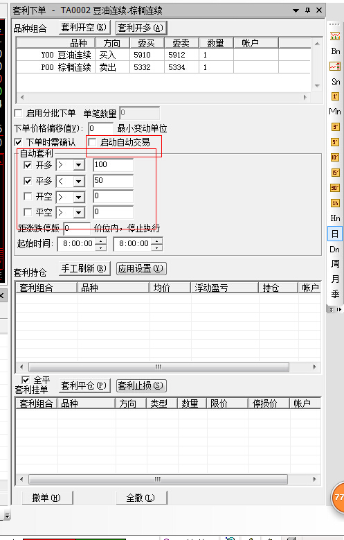Enable the 启动自动交易 checkbox
Viewport: 344px width, 540px height.
92,142
